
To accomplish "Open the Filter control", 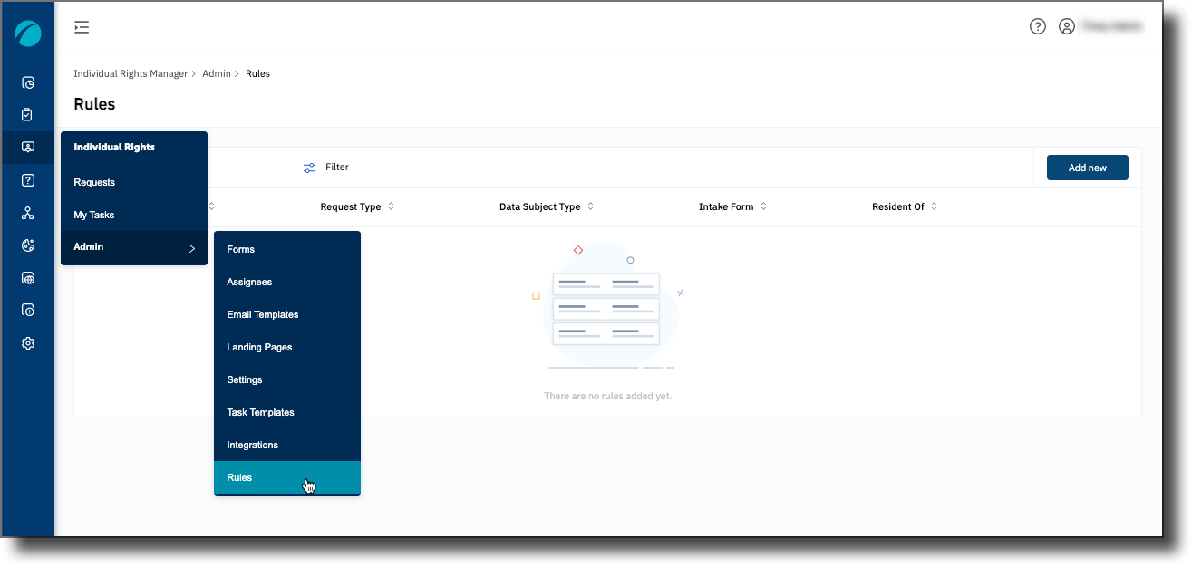I will 326,168.
